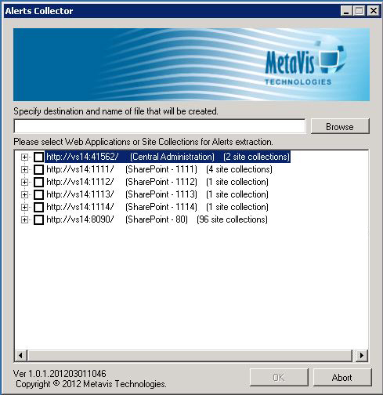The width and height of the screenshot is (383, 395).
Task: Check the http://vs14:41562/ Central Administration checkbox
Action: click(x=38, y=157)
